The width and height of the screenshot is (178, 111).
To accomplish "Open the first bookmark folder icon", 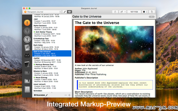I will point(27,73).
